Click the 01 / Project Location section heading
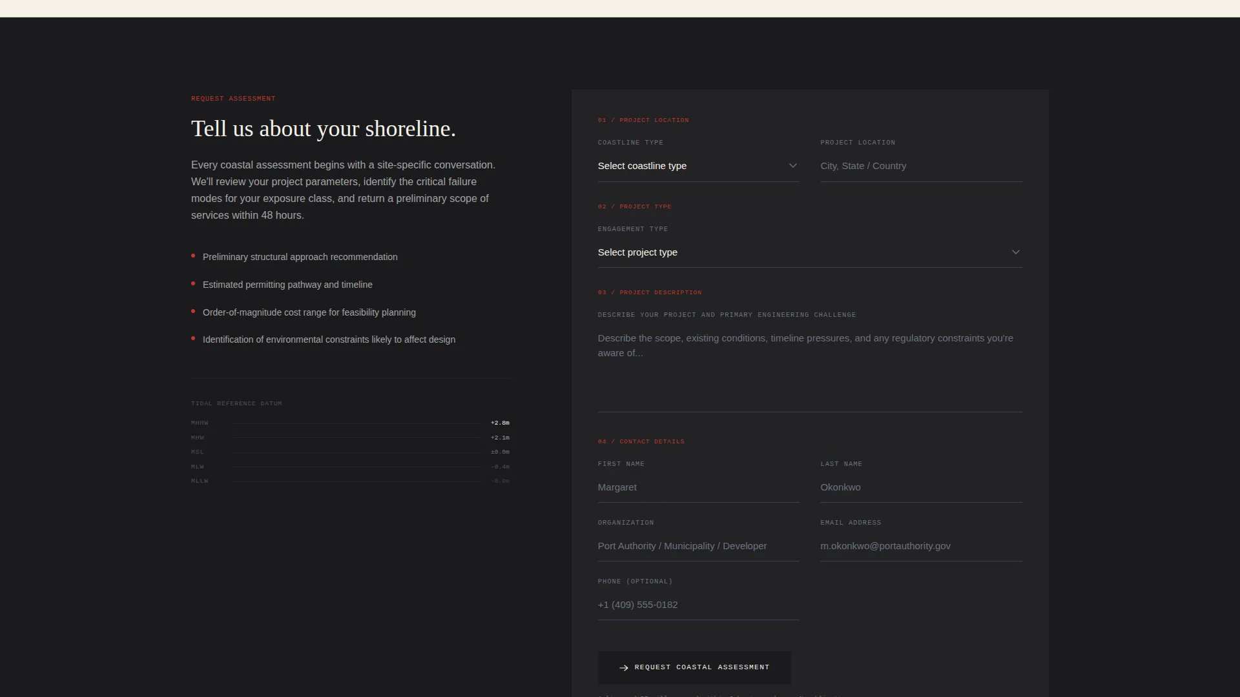The width and height of the screenshot is (1240, 697). click(x=643, y=120)
